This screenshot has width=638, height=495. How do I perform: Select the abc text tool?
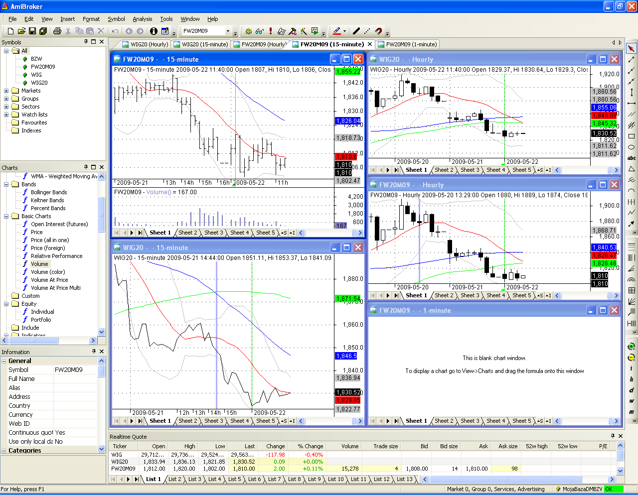point(632,158)
